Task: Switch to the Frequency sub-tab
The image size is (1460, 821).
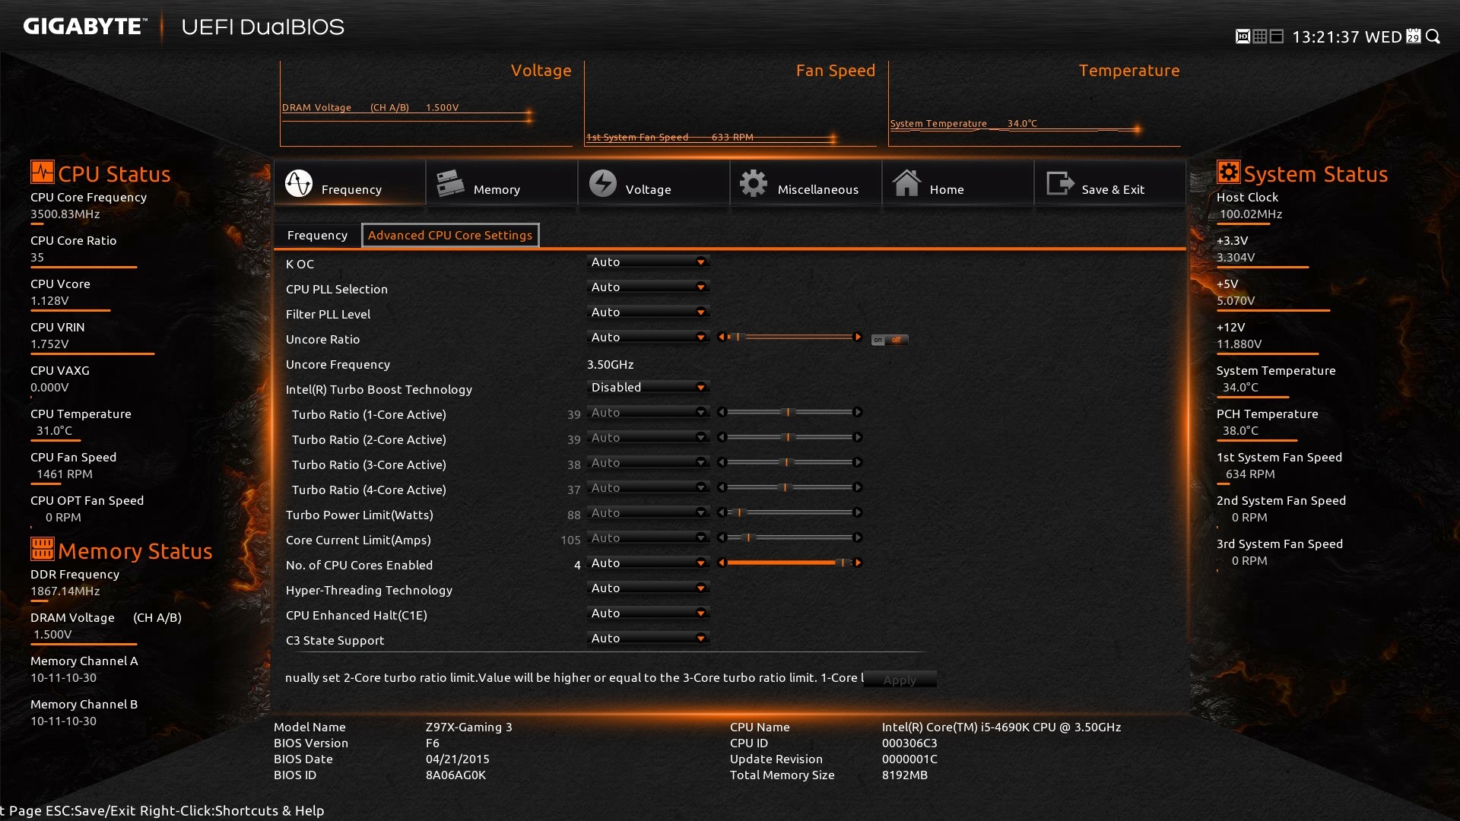Action: pyautogui.click(x=317, y=236)
